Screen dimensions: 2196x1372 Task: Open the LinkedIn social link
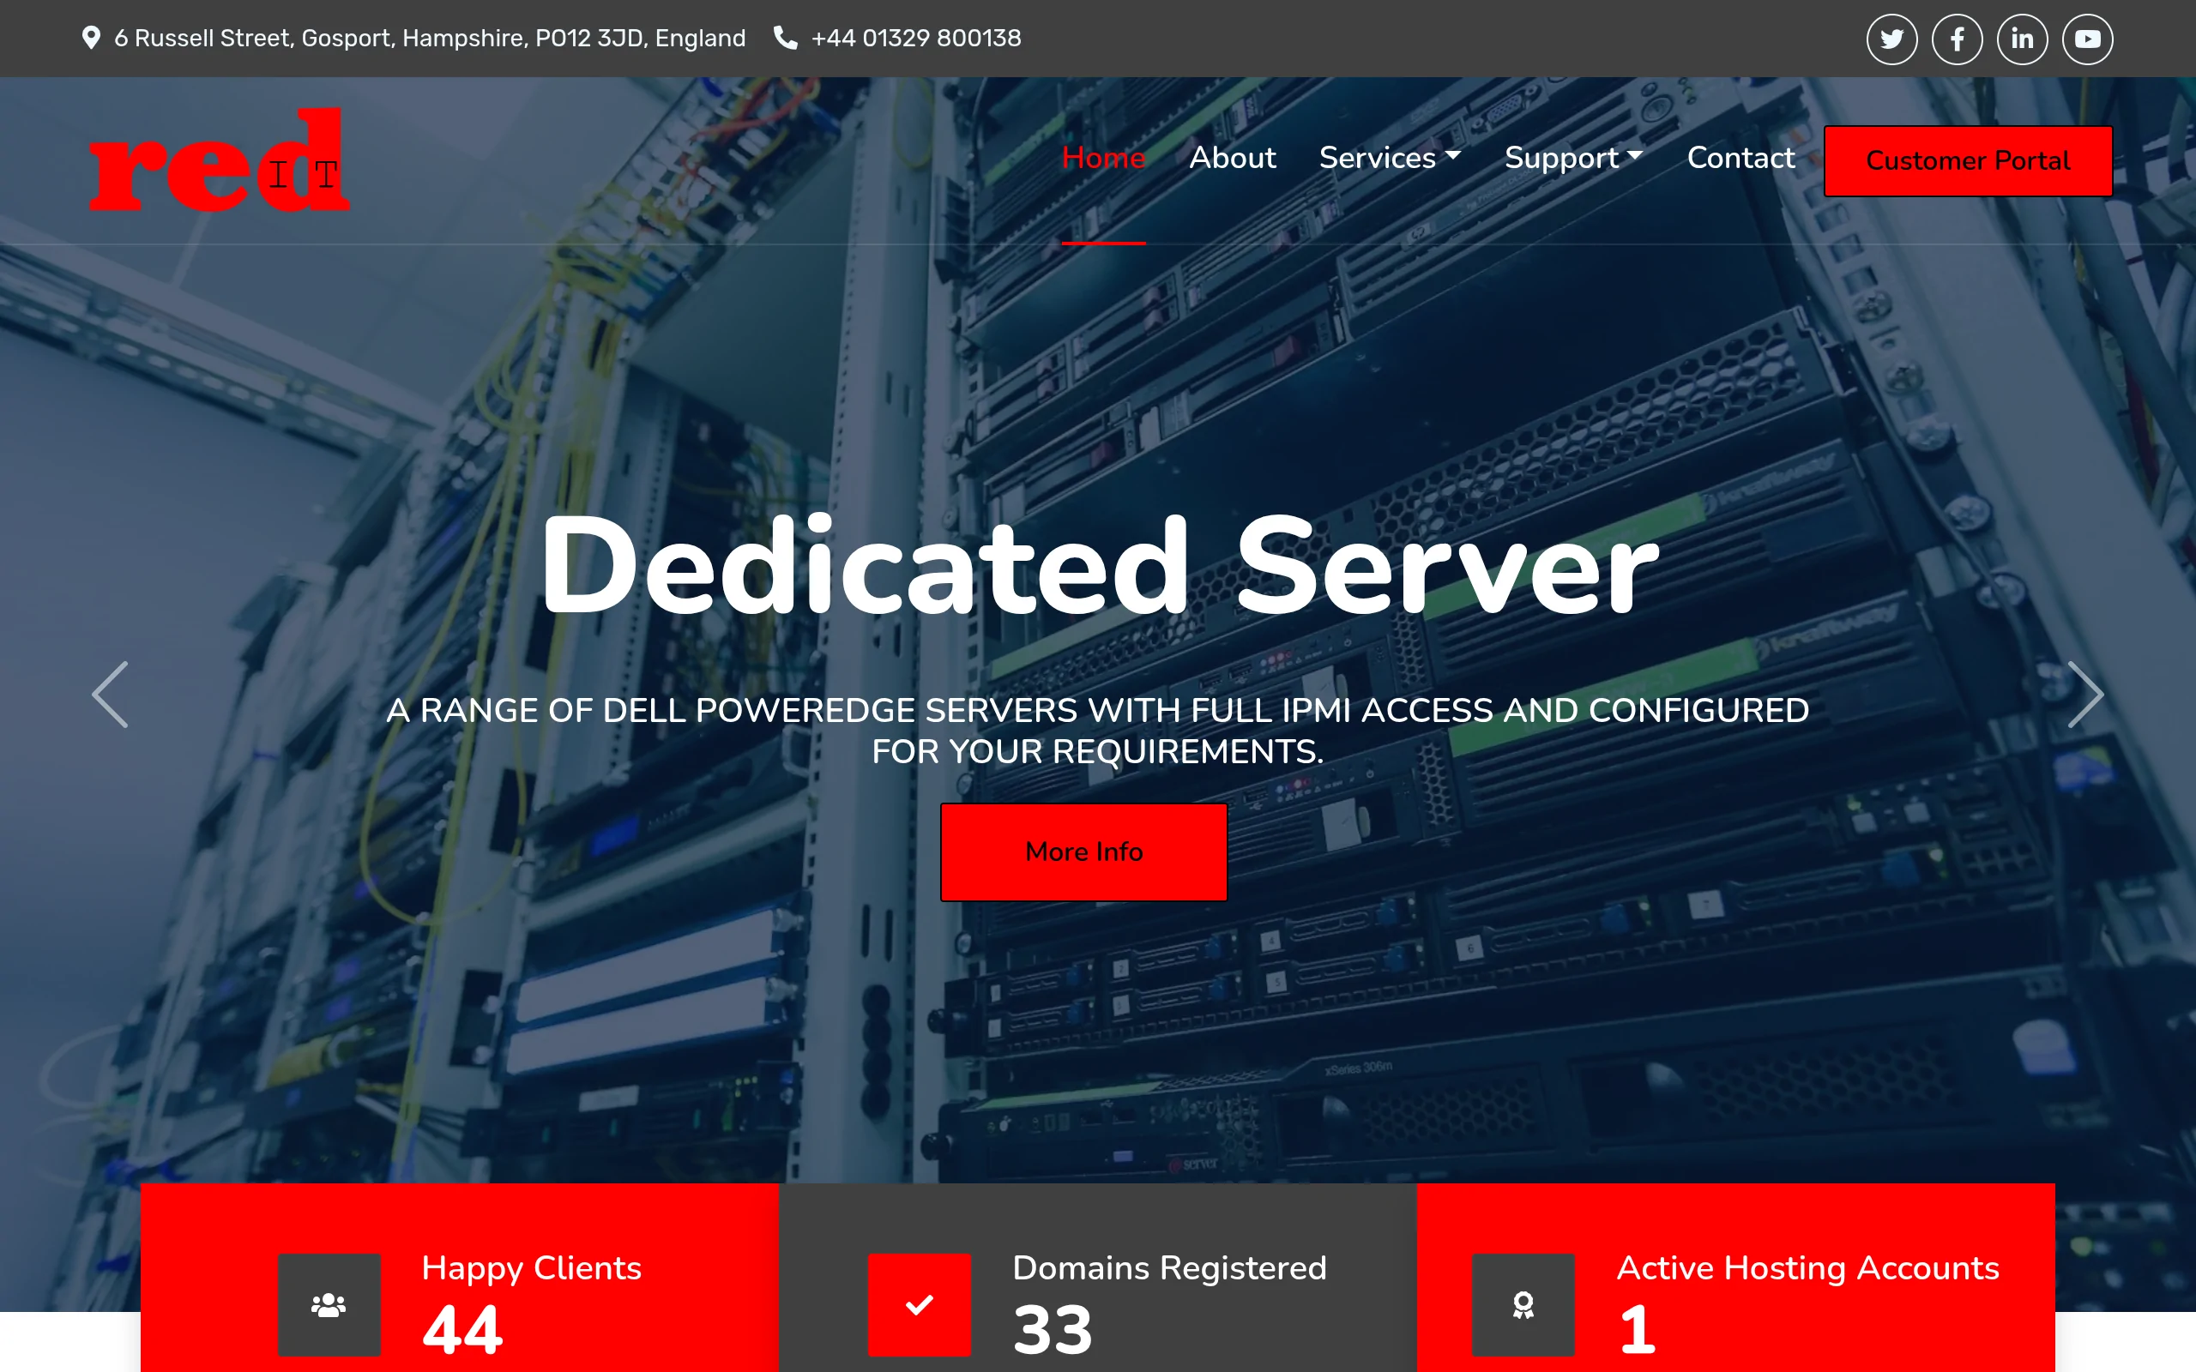(2022, 39)
